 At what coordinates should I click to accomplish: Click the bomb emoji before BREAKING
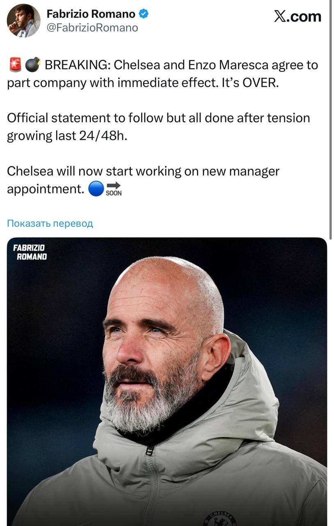(x=32, y=65)
